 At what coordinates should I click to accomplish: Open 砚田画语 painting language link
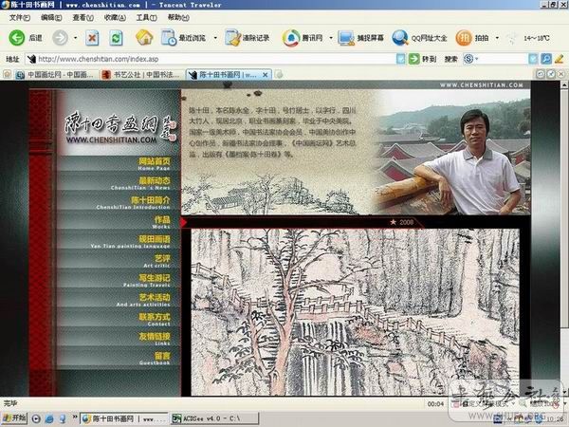tap(130, 241)
